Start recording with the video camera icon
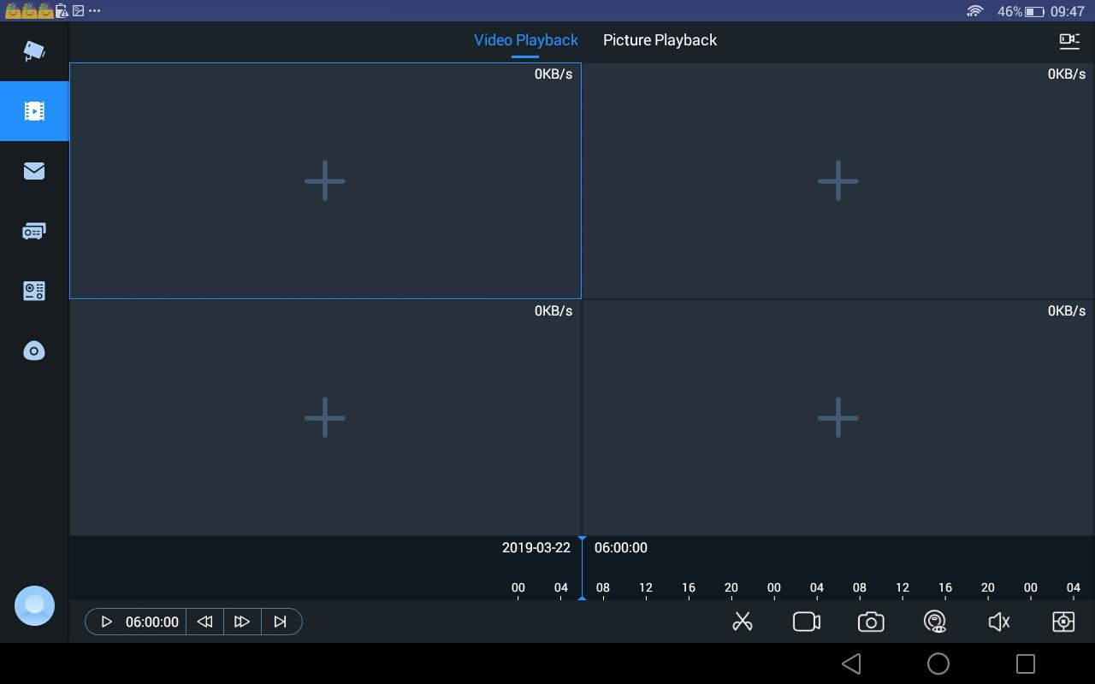This screenshot has width=1095, height=684. (806, 622)
